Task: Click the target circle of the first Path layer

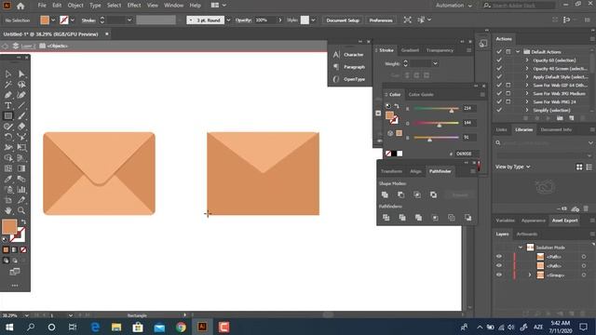Action: tap(584, 257)
